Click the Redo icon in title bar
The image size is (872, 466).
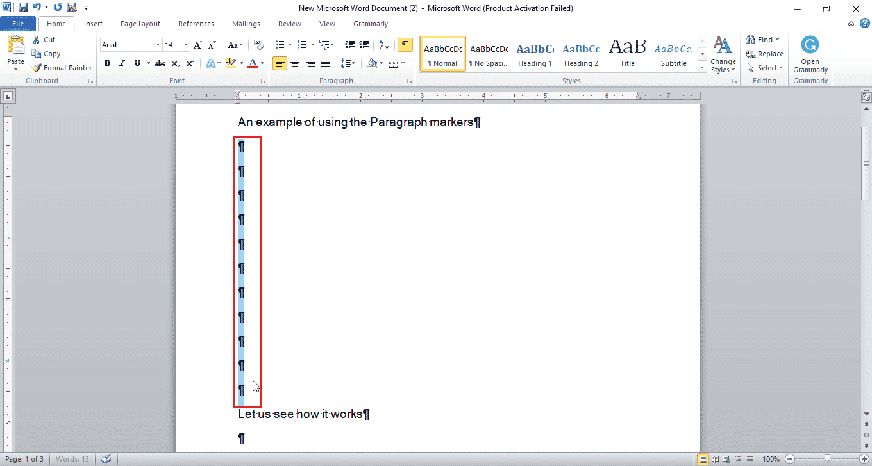point(58,8)
